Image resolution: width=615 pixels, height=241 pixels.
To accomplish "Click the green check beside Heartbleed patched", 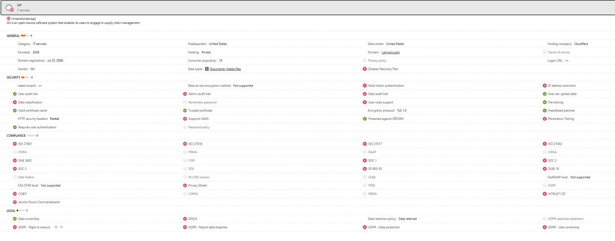I will pyautogui.click(x=545, y=111).
